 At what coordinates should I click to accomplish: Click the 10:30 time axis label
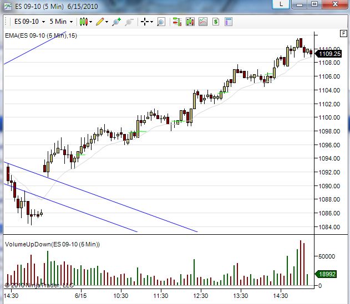click(x=121, y=296)
